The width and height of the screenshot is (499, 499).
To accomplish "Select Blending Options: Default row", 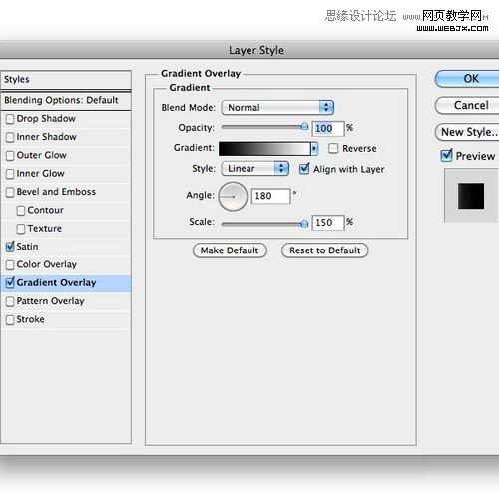I will pos(66,101).
